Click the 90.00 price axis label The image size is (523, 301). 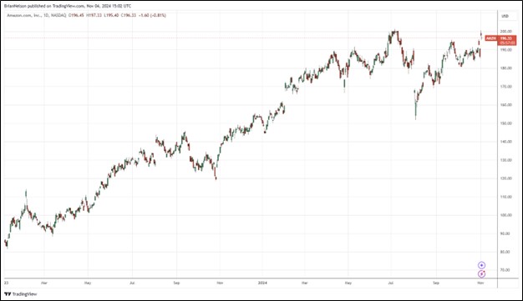tap(505, 233)
